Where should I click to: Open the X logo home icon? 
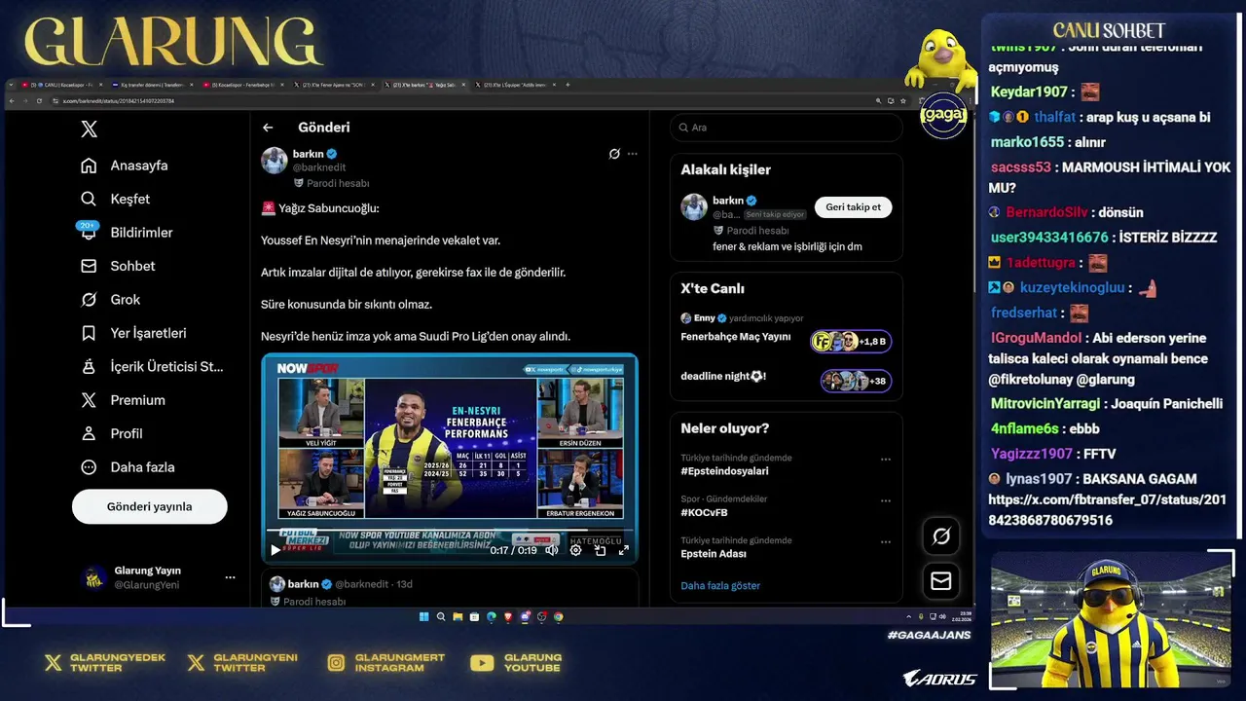(x=89, y=129)
